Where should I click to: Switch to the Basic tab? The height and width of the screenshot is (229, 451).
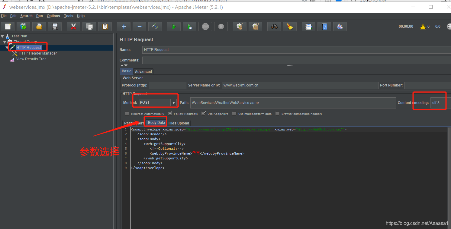(x=127, y=71)
